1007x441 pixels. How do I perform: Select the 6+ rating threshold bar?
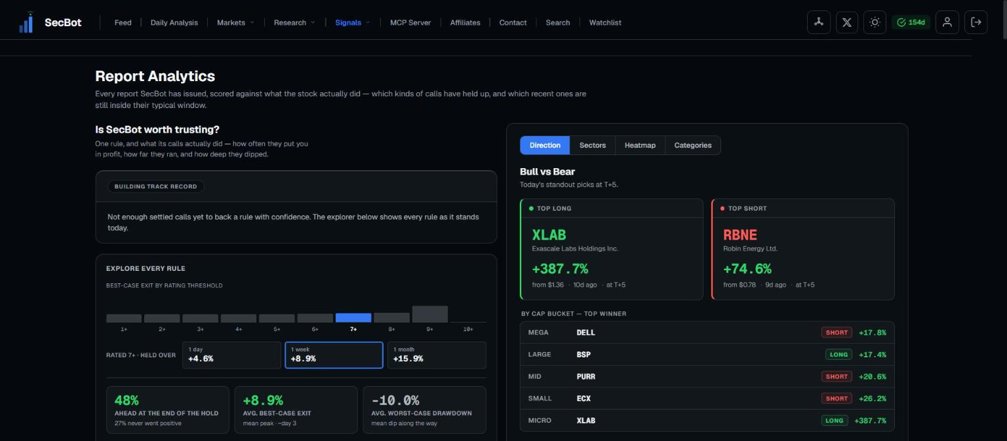coord(315,318)
